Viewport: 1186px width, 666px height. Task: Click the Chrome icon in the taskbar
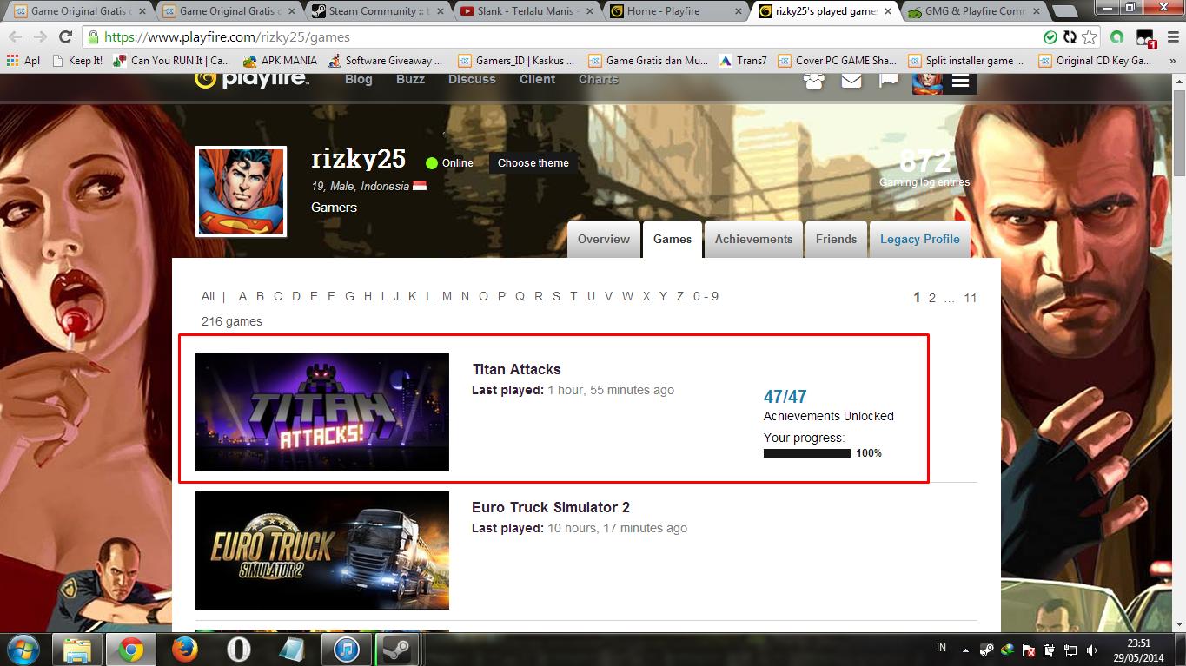[131, 650]
